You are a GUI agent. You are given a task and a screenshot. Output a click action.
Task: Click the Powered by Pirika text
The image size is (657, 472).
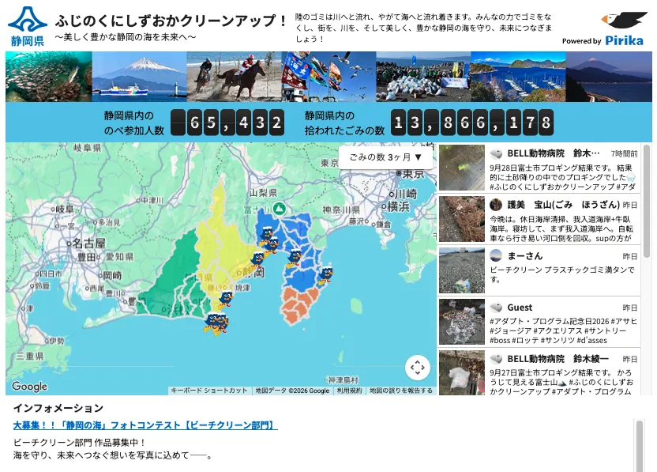click(603, 40)
